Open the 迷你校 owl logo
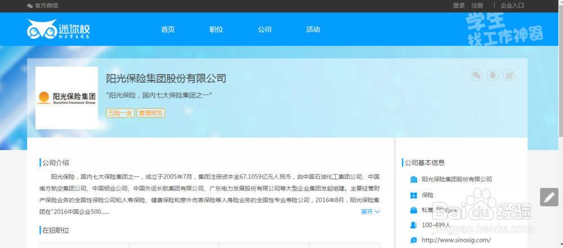 pos(59,29)
